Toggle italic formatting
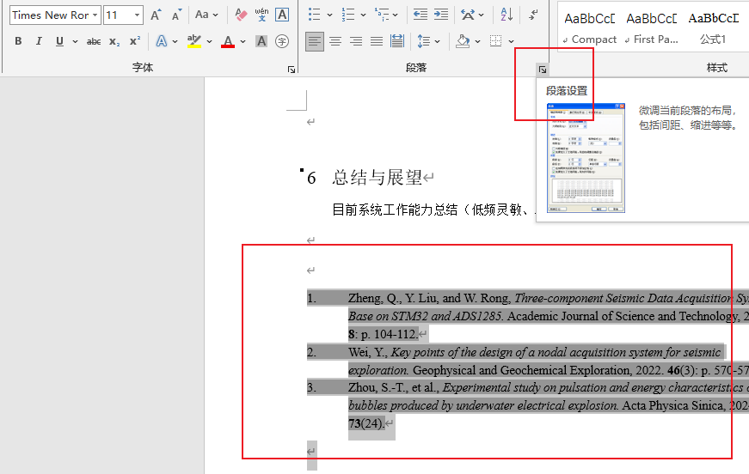This screenshot has height=474, width=749. click(39, 41)
